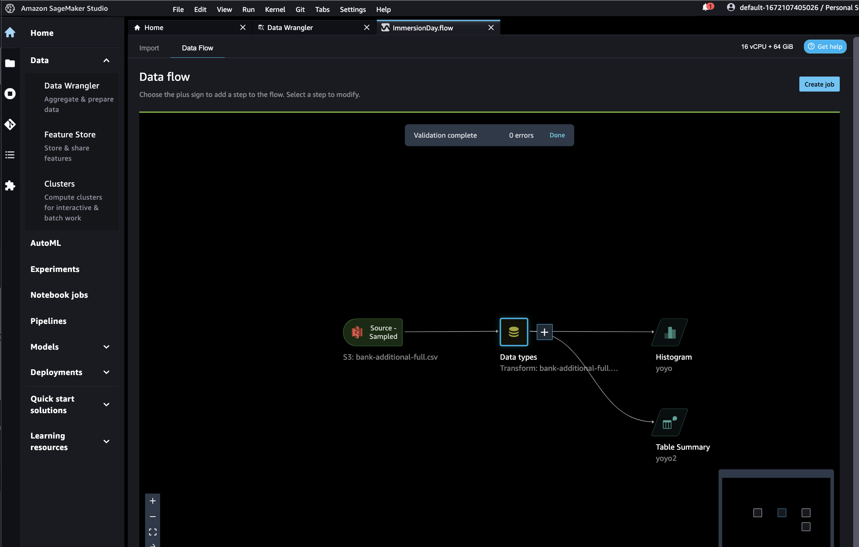Switch to the Import tab

(x=149, y=48)
